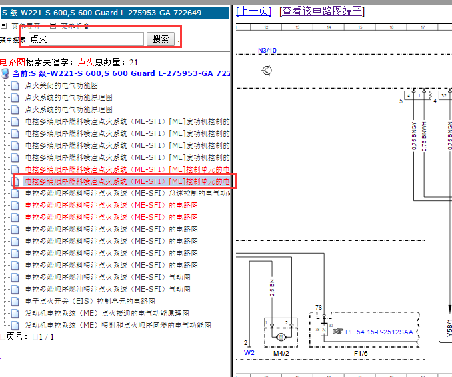Click the W2 ground label in diagram

coord(249,353)
